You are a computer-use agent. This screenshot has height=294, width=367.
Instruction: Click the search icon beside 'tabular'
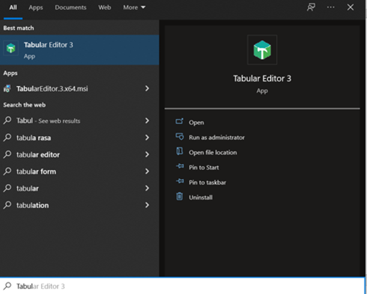pos(7,188)
